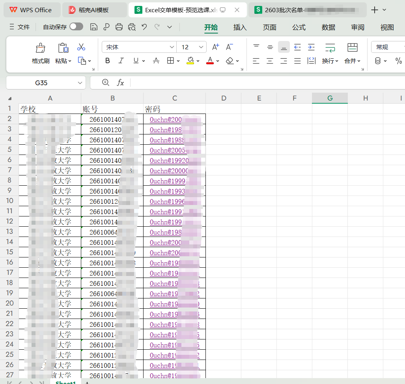The width and height of the screenshot is (405, 384).
Task: Apply yellow fill color
Action: 190,61
